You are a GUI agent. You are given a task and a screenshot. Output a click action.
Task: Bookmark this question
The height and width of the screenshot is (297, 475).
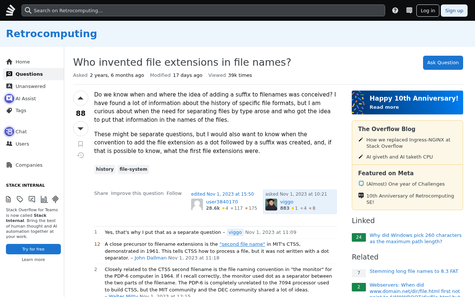(81, 144)
